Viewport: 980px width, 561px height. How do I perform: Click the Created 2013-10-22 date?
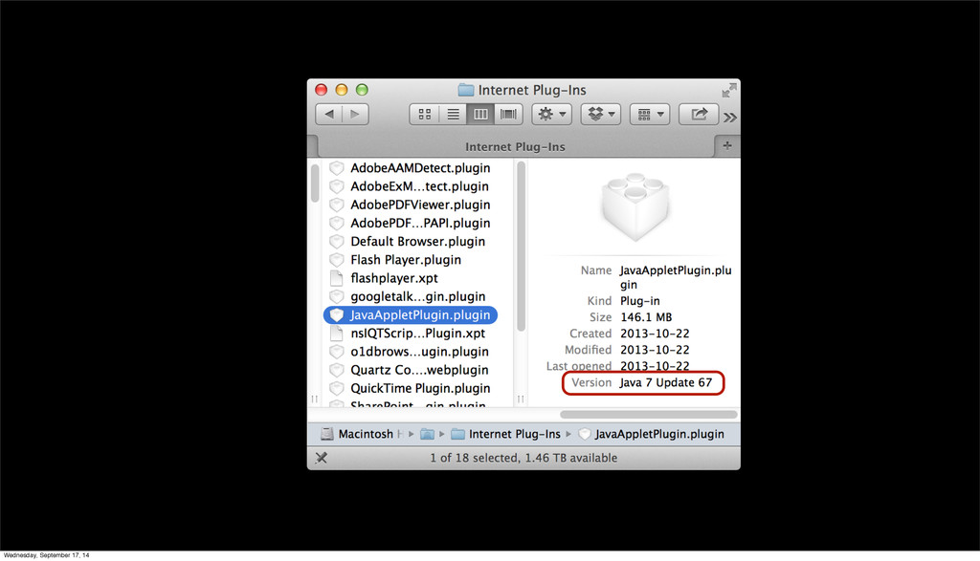(655, 334)
